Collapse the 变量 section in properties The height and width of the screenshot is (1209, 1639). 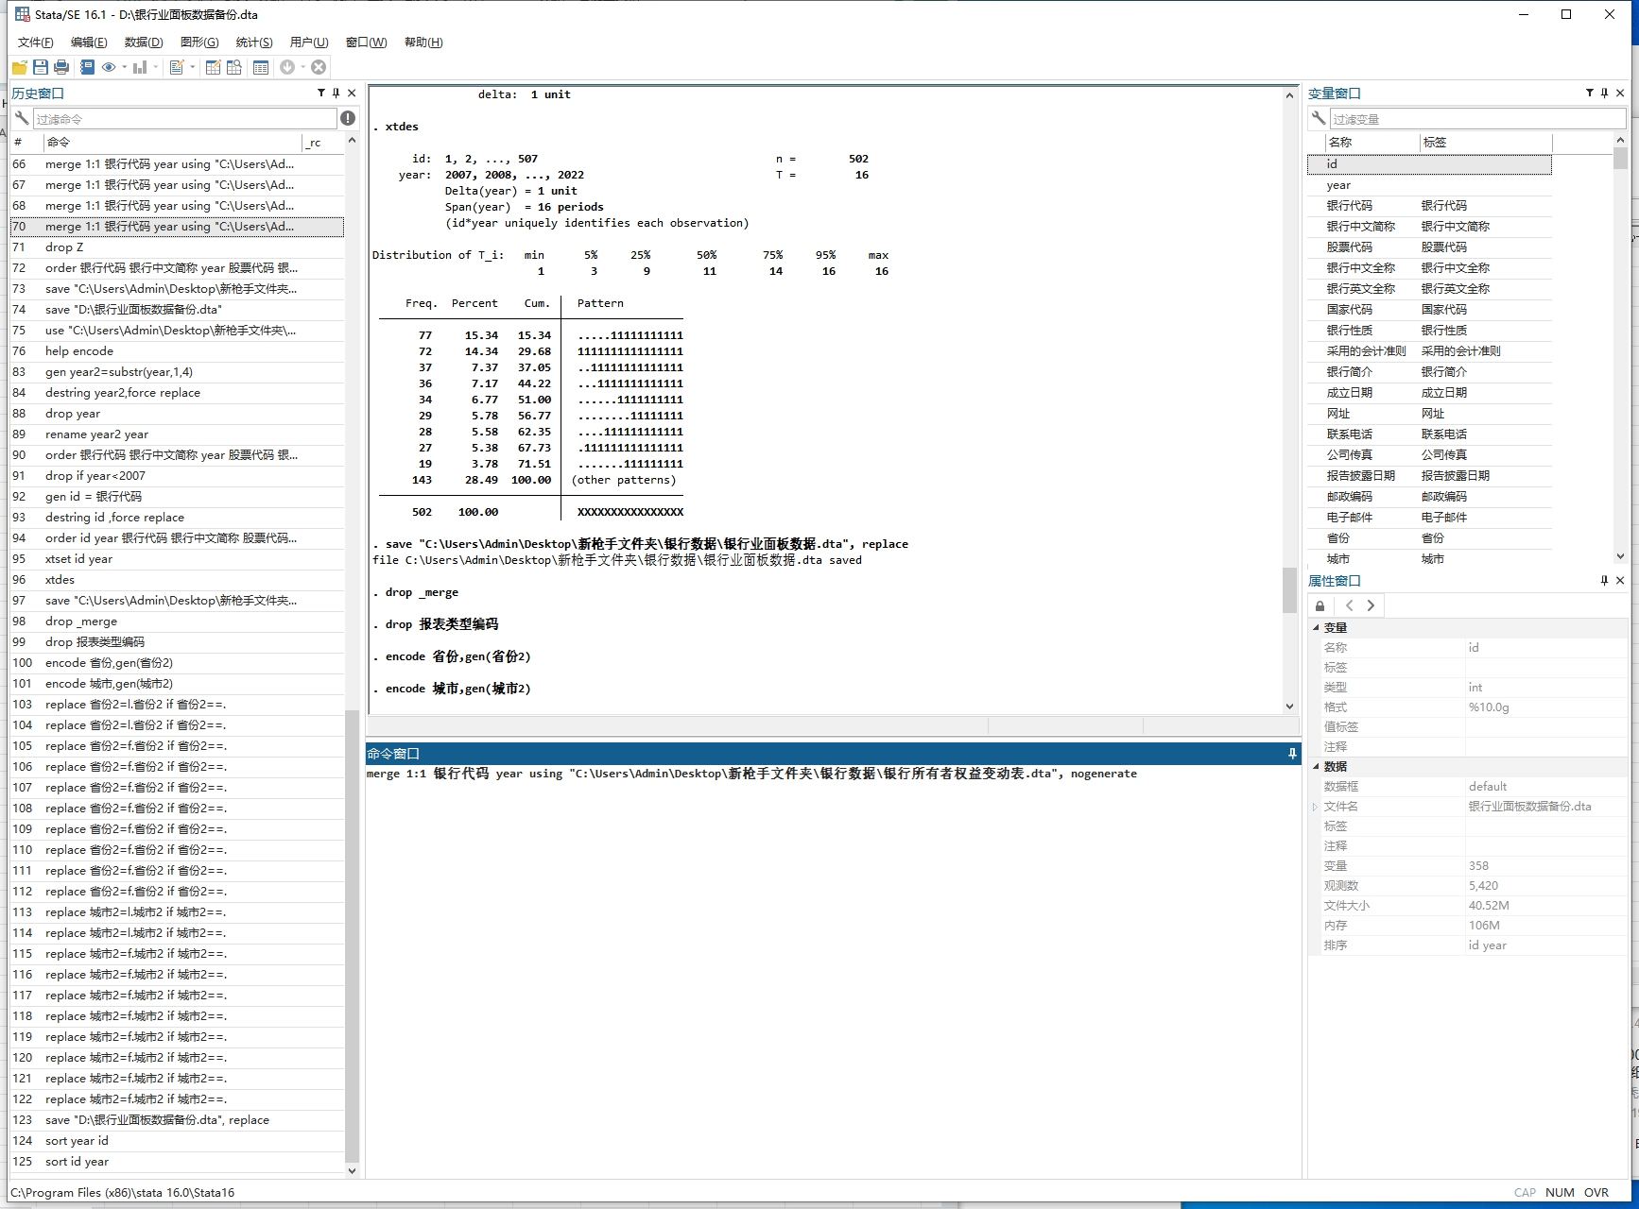pyautogui.click(x=1316, y=627)
